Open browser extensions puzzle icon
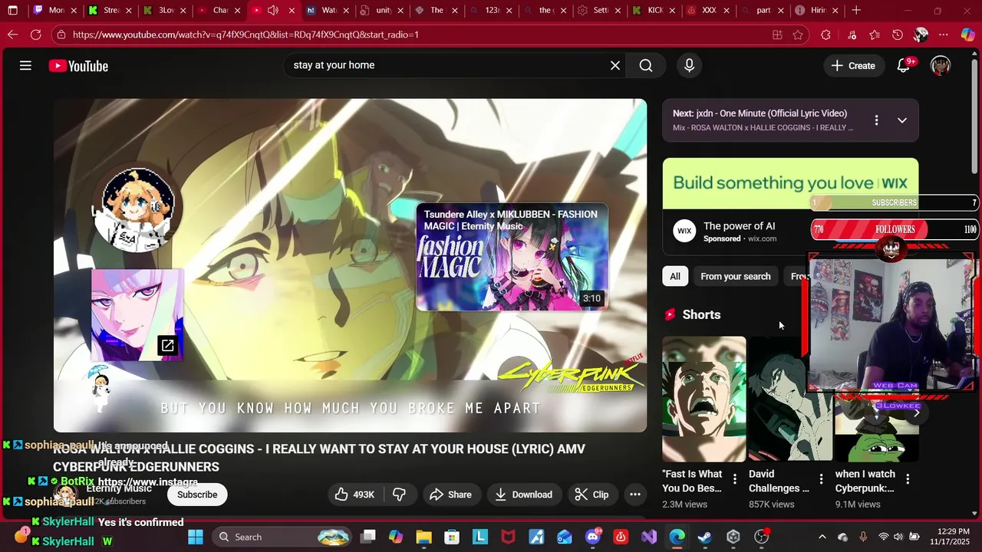This screenshot has height=552, width=982. point(825,34)
